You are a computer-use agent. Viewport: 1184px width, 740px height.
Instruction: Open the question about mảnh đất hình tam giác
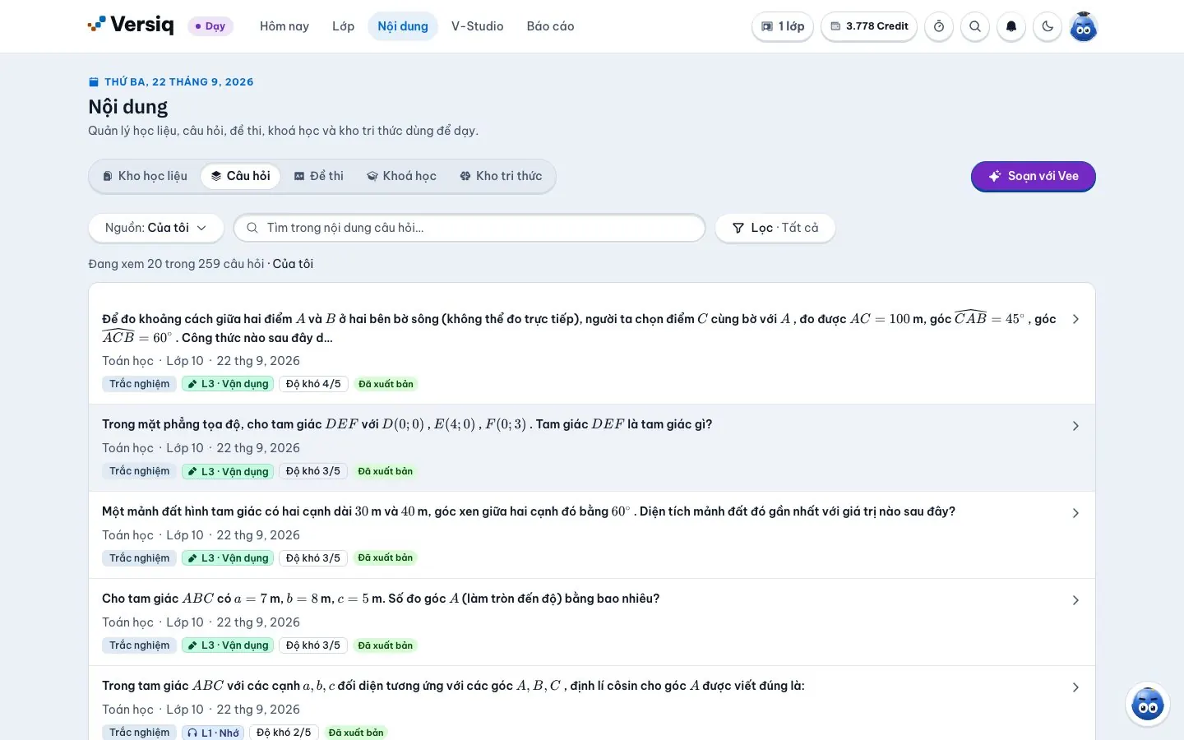pyautogui.click(x=529, y=511)
